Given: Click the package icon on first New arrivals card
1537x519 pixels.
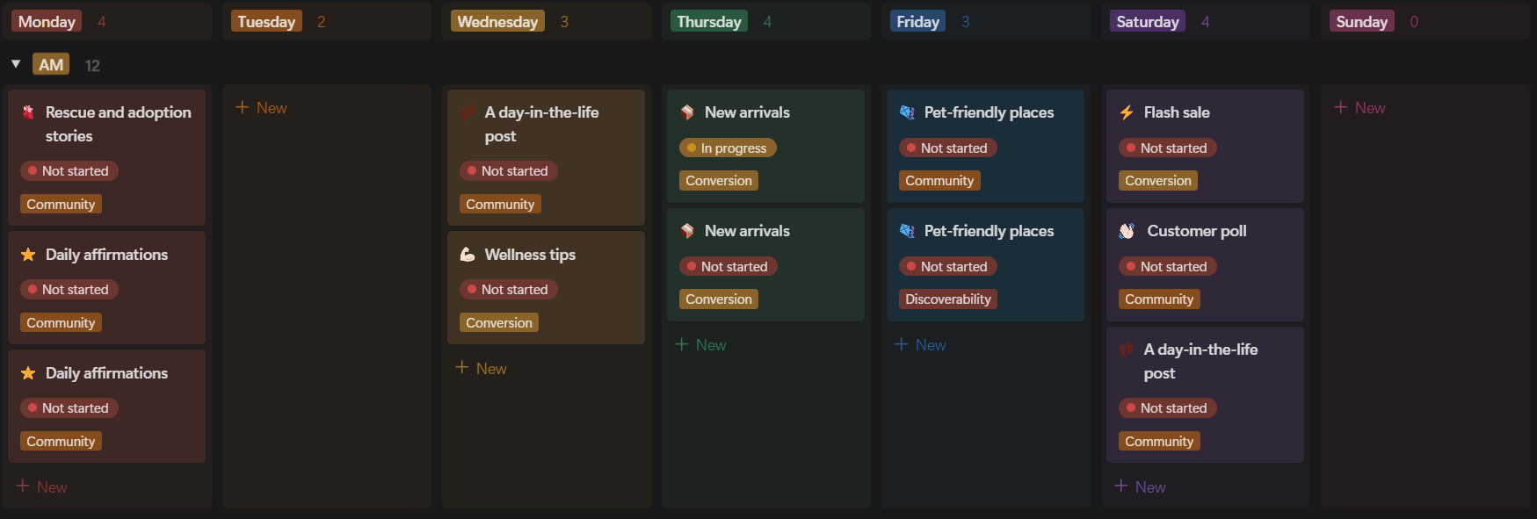Looking at the screenshot, I should click(x=687, y=112).
